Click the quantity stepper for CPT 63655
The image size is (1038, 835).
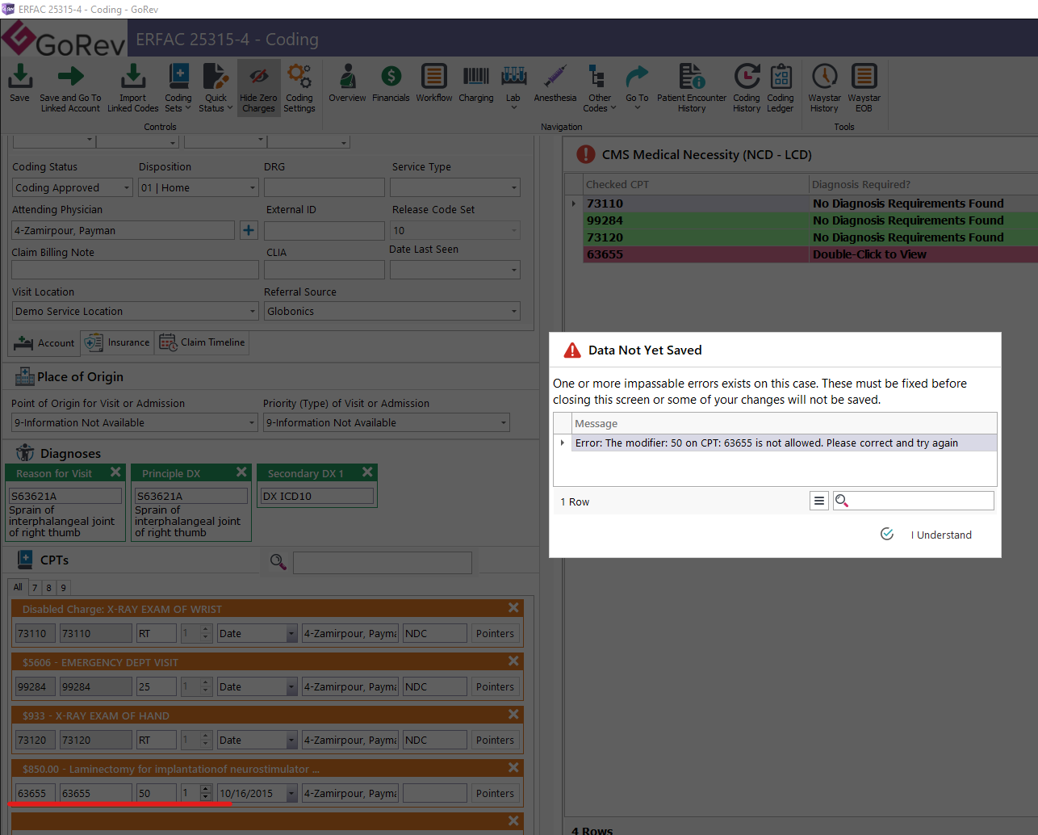[x=206, y=793]
